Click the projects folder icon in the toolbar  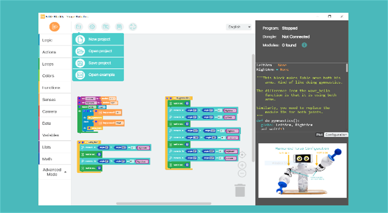click(79, 27)
